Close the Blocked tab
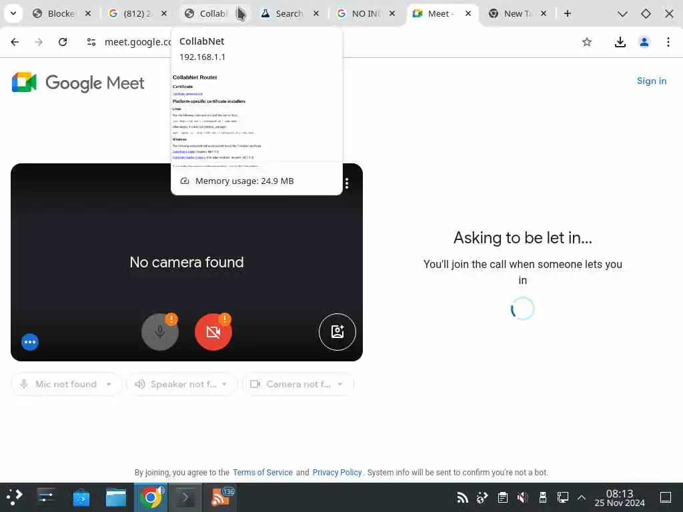 tap(88, 13)
